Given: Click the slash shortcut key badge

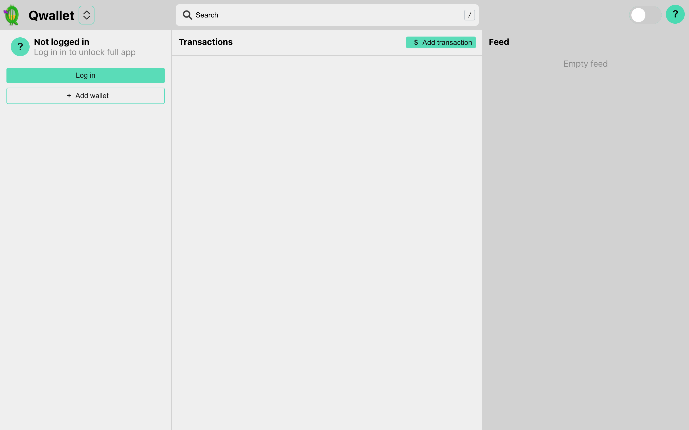Looking at the screenshot, I should point(469,15).
